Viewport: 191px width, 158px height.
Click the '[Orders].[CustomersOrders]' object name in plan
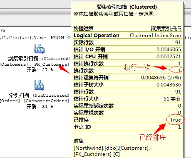pos(35,101)
